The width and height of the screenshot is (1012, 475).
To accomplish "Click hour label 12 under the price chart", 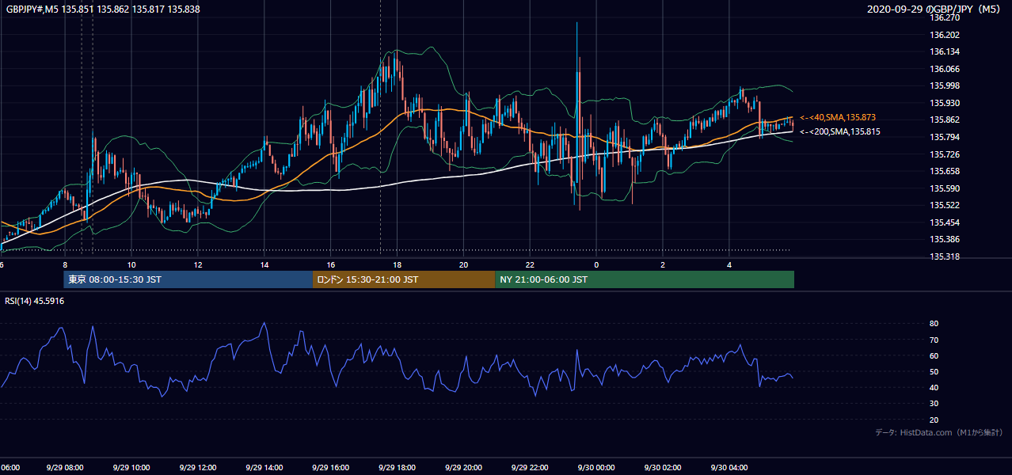I will [198, 264].
